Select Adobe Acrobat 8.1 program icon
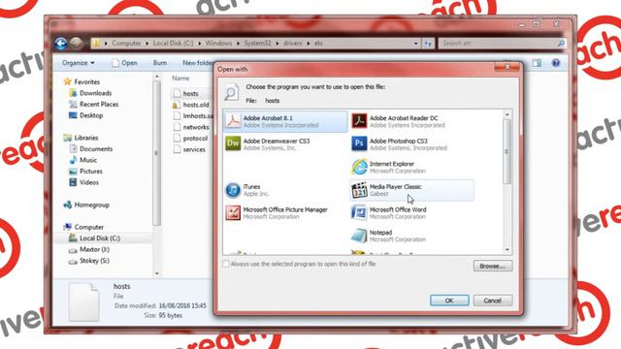Viewport: 621px width, 349px height. click(x=233, y=121)
